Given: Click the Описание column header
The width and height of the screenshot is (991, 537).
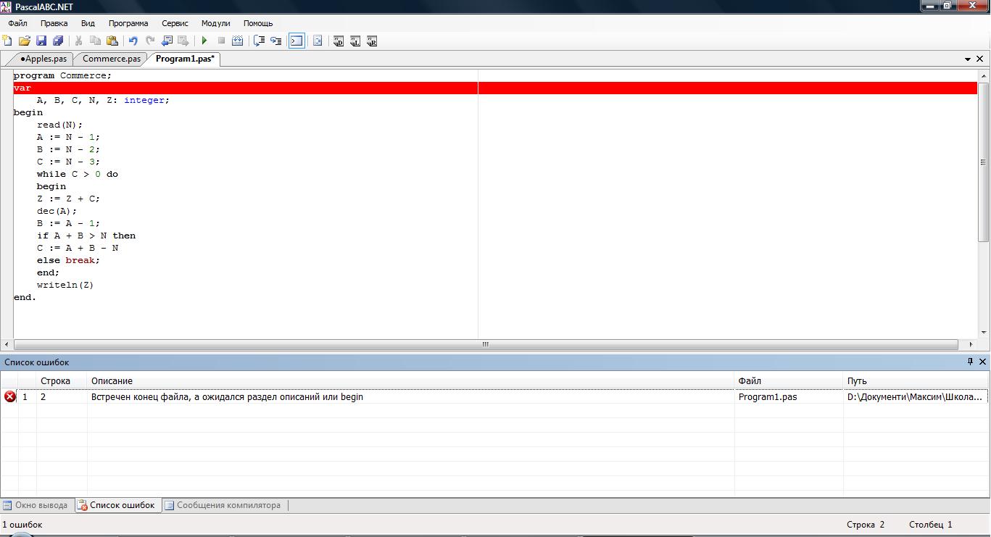Looking at the screenshot, I should (x=112, y=380).
